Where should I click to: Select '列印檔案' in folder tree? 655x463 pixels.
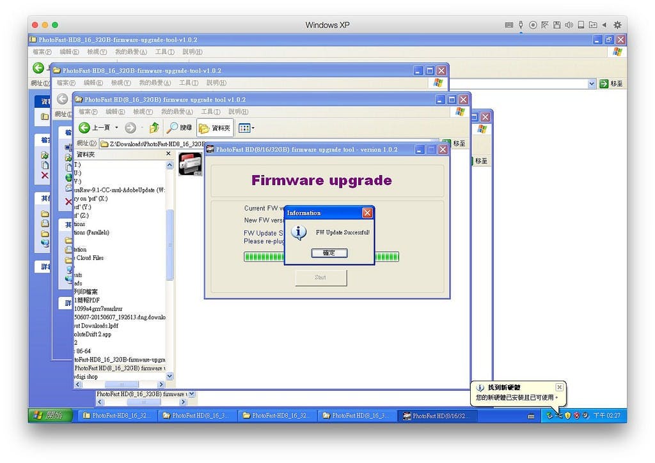tap(86, 292)
